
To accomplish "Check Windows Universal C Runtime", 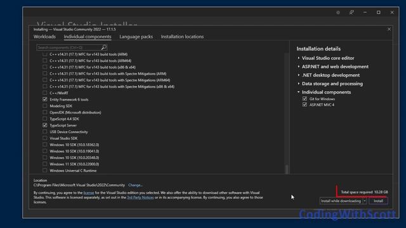I will [x=45, y=170].
